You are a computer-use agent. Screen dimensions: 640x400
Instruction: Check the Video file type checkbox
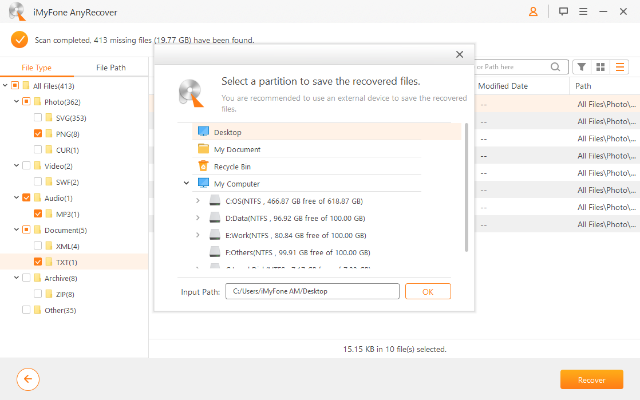click(26, 165)
